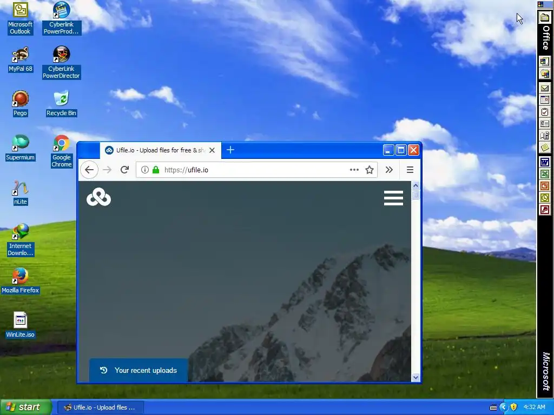Screen dimensions: 554x415
Task: Select the Ufile.io browser tab
Action: [160, 150]
